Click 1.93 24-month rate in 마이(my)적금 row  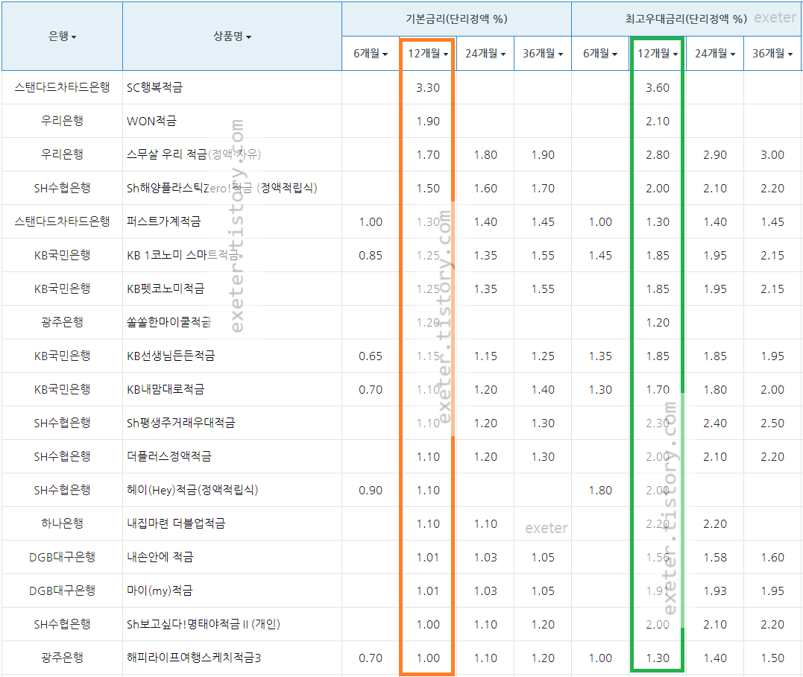[715, 591]
